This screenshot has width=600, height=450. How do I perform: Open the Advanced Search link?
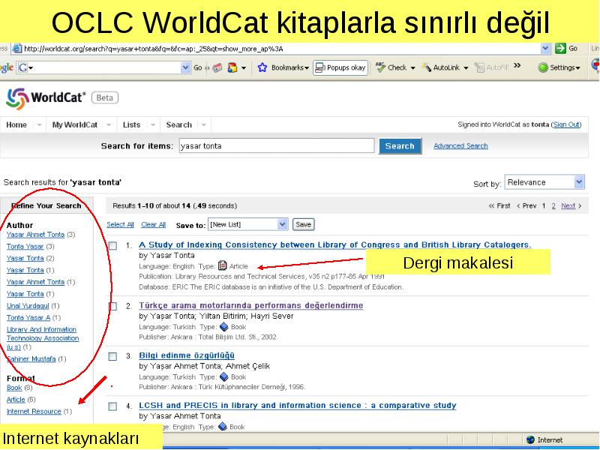click(x=460, y=145)
